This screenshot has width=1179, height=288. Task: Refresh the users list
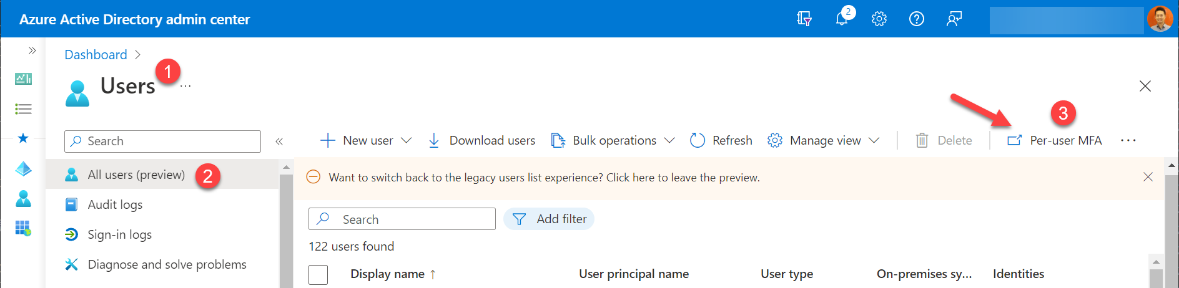pos(721,140)
